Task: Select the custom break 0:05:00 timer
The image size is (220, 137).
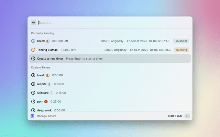Action: [110, 75]
